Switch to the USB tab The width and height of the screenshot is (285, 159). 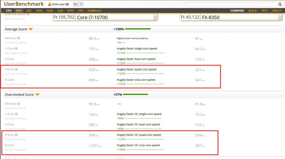pyautogui.click(x=60, y=11)
